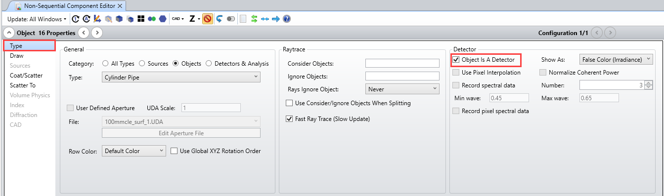Click the blue hexagon icon

click(x=163, y=19)
